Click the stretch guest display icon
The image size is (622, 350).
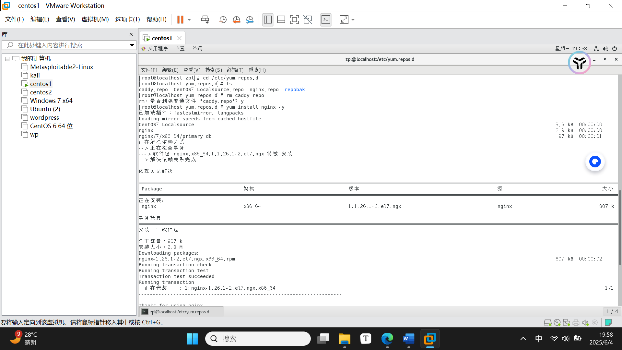click(344, 20)
